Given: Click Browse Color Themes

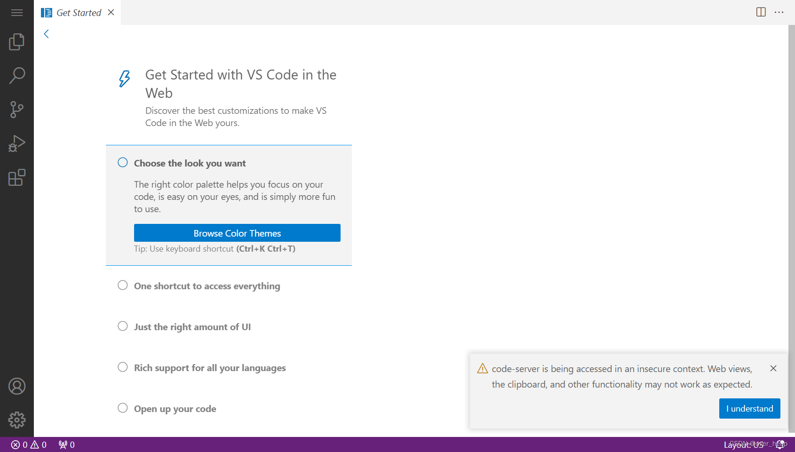Looking at the screenshot, I should pyautogui.click(x=237, y=233).
